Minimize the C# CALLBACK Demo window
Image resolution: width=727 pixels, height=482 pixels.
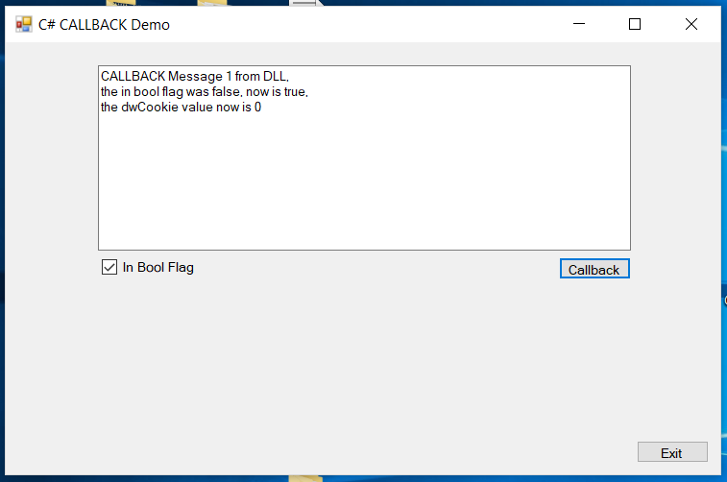click(578, 25)
